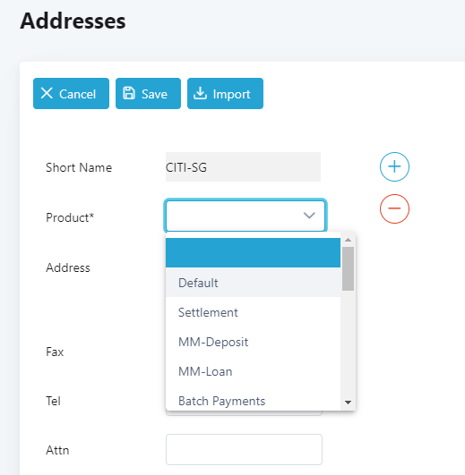This screenshot has height=475, width=465.
Task: Click the download arrow Import icon
Action: (x=200, y=93)
